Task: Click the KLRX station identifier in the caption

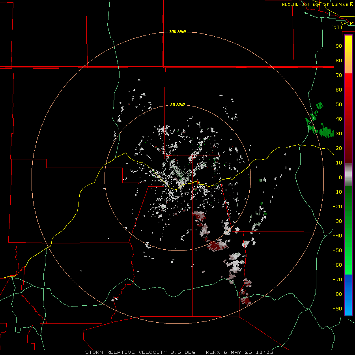Action: 213,352
